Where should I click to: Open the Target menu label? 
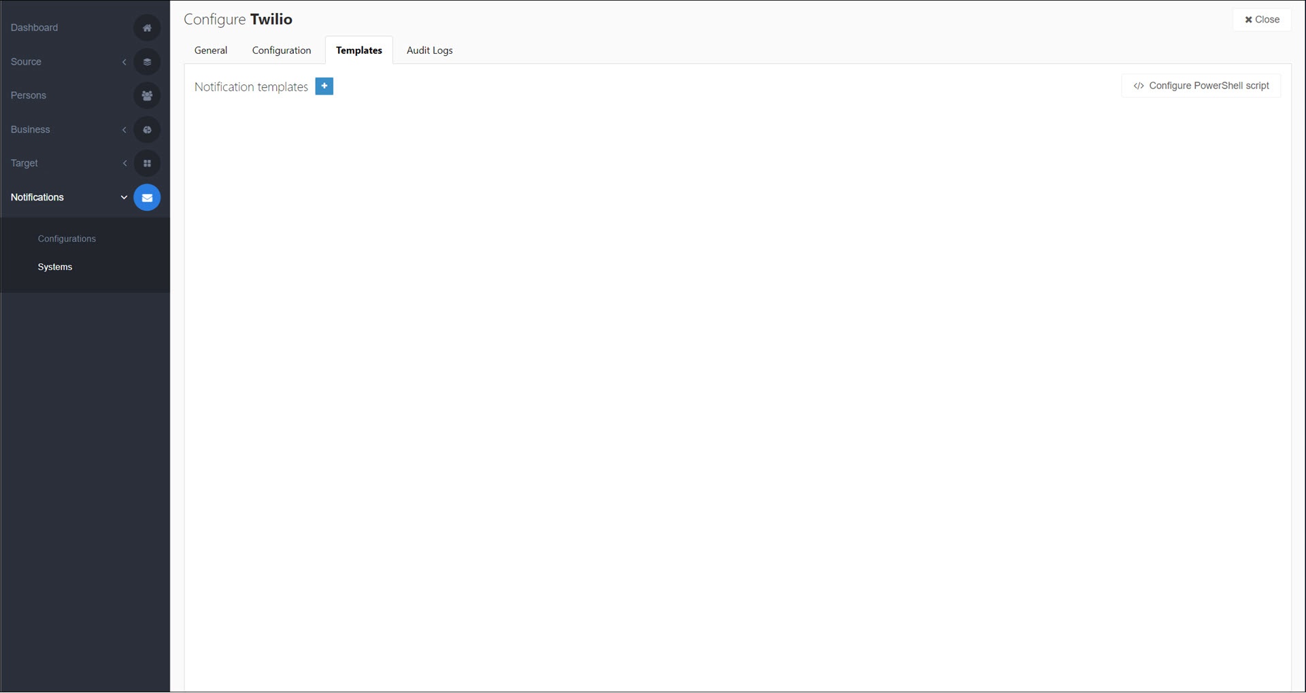pos(24,163)
